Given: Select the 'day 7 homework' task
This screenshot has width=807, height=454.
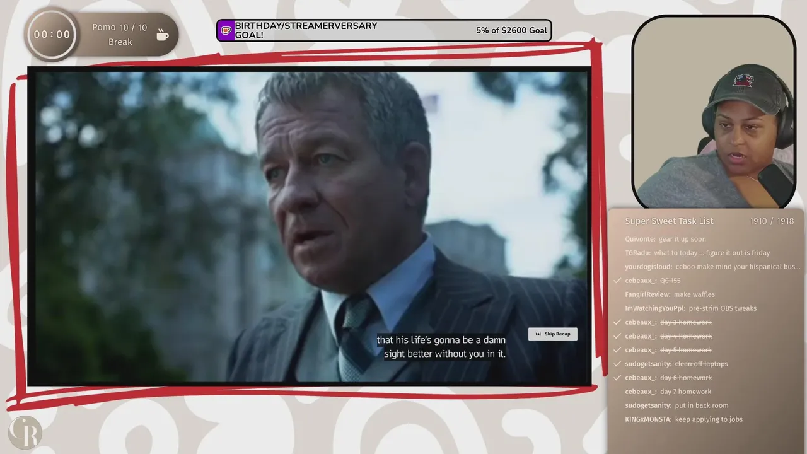Looking at the screenshot, I should pos(686,392).
